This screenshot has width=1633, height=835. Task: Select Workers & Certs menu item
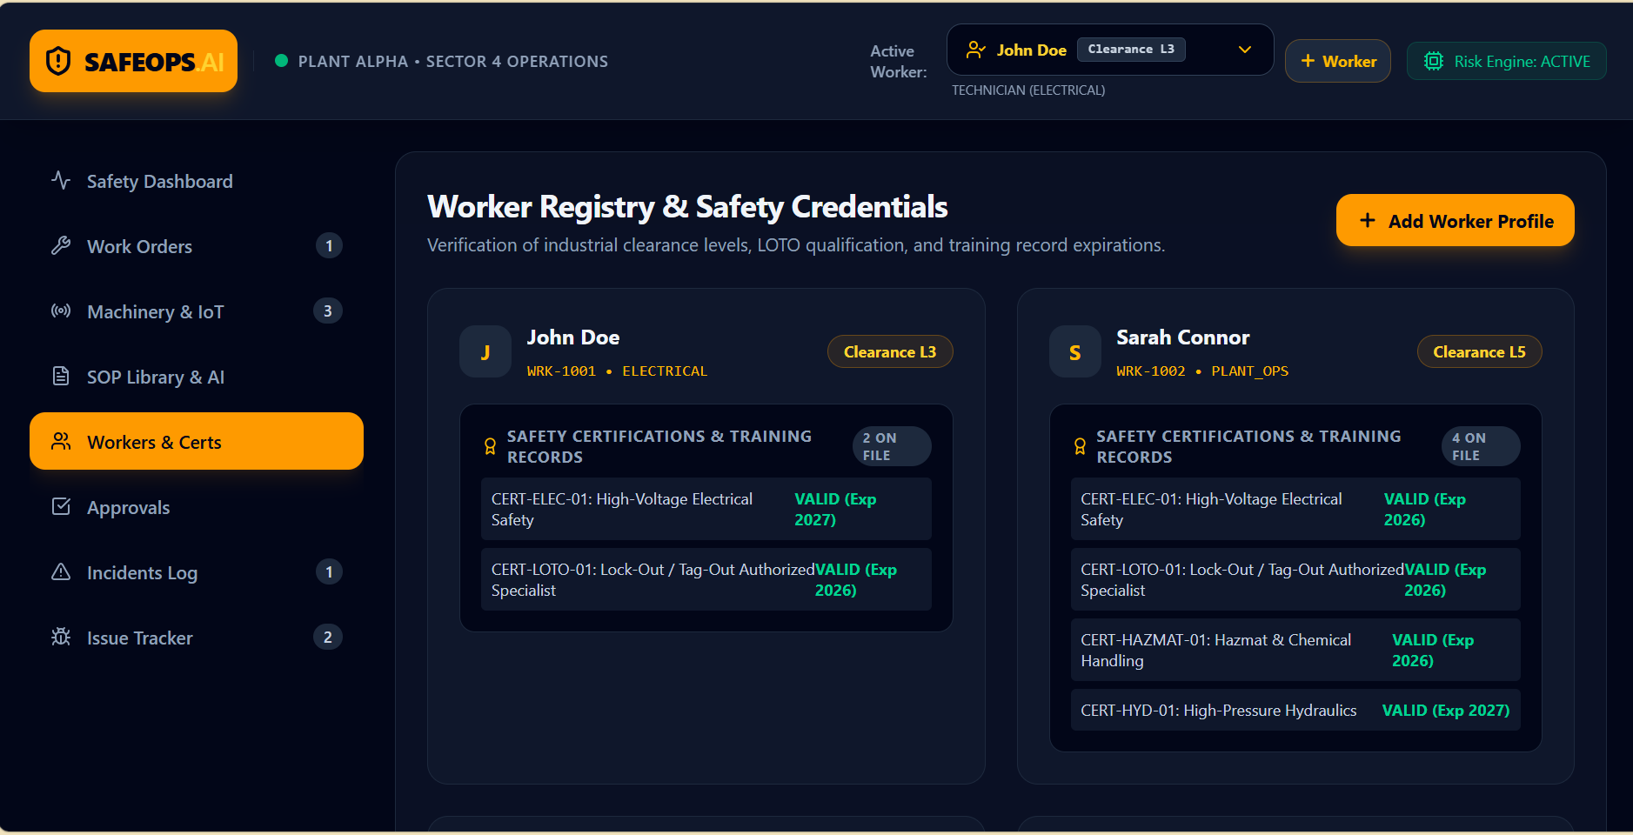coord(197,441)
